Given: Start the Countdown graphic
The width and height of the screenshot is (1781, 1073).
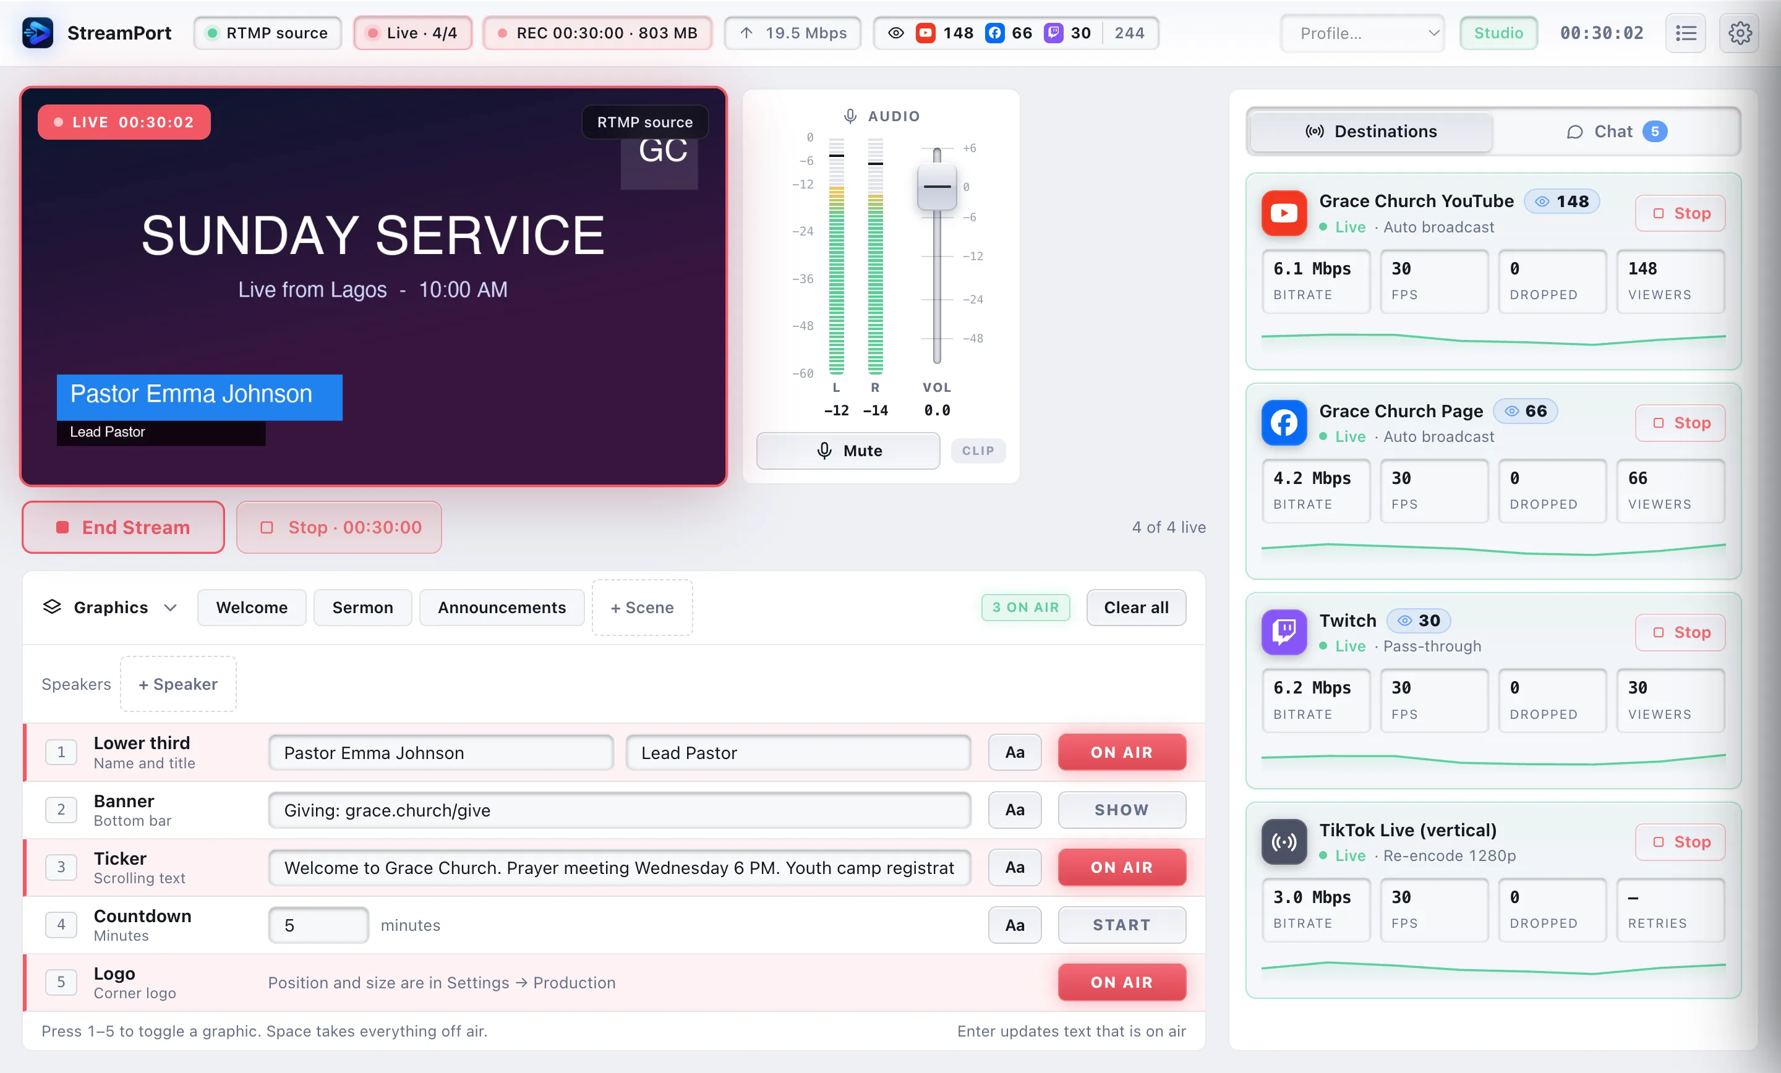Looking at the screenshot, I should click(x=1122, y=925).
